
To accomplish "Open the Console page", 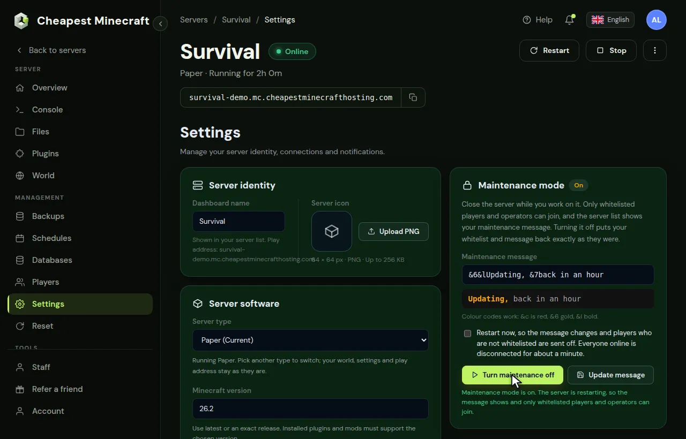I will click(80, 110).
